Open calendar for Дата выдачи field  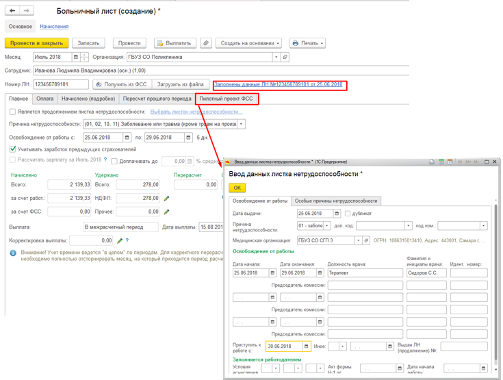337,214
